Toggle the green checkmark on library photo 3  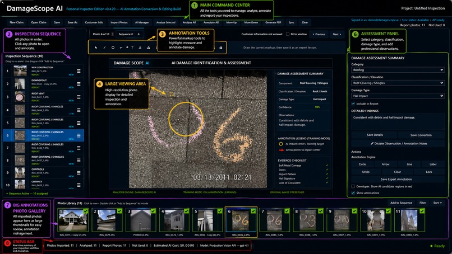tap(153, 211)
